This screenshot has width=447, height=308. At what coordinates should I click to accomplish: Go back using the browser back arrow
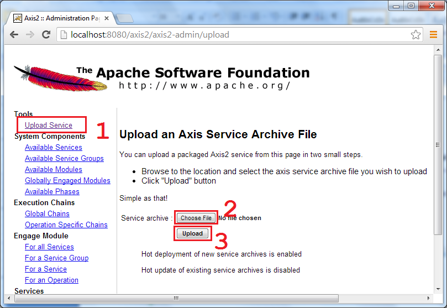[x=14, y=35]
